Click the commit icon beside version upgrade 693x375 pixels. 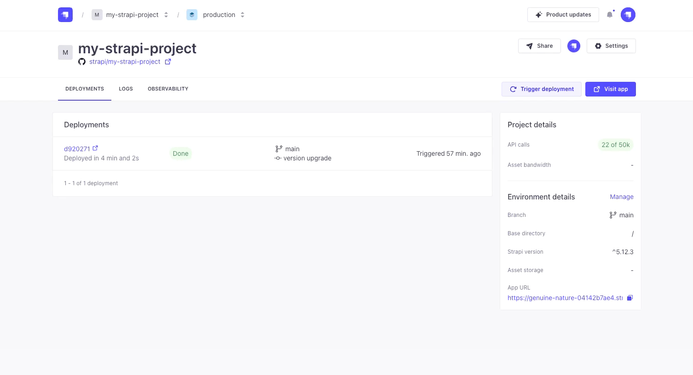click(278, 158)
